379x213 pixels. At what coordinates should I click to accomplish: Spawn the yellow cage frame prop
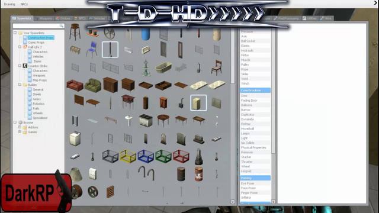tap(128, 156)
